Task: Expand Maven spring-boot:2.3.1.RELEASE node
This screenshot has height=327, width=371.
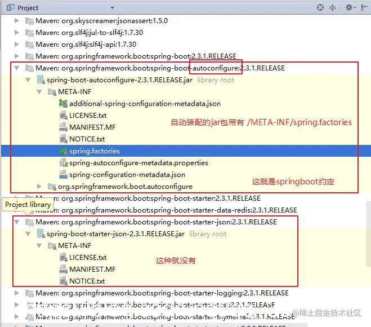Action: tap(16, 56)
